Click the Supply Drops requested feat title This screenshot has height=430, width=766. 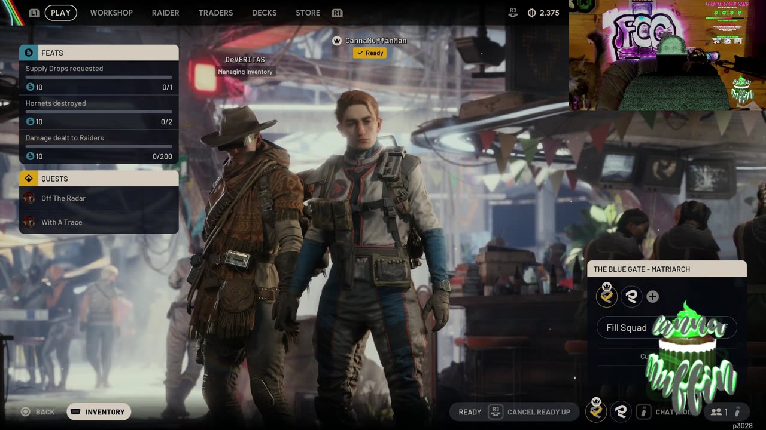pos(64,69)
